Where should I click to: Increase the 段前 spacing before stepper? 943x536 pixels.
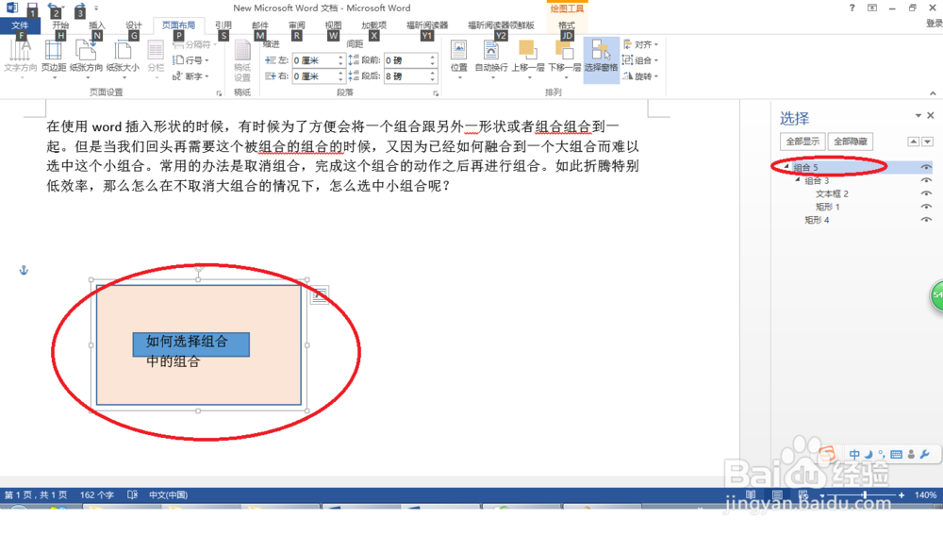coord(433,58)
